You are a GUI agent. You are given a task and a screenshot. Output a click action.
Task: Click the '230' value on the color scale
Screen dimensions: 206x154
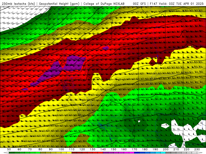point(197,149)
